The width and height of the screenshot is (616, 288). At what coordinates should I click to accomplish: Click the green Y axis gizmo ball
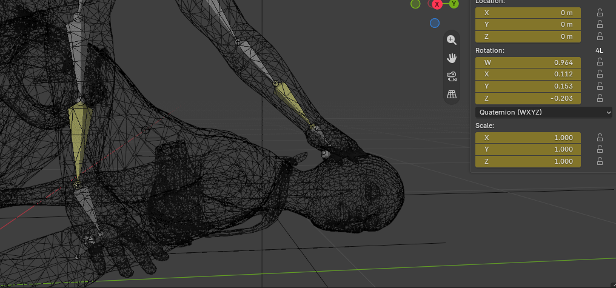click(454, 4)
